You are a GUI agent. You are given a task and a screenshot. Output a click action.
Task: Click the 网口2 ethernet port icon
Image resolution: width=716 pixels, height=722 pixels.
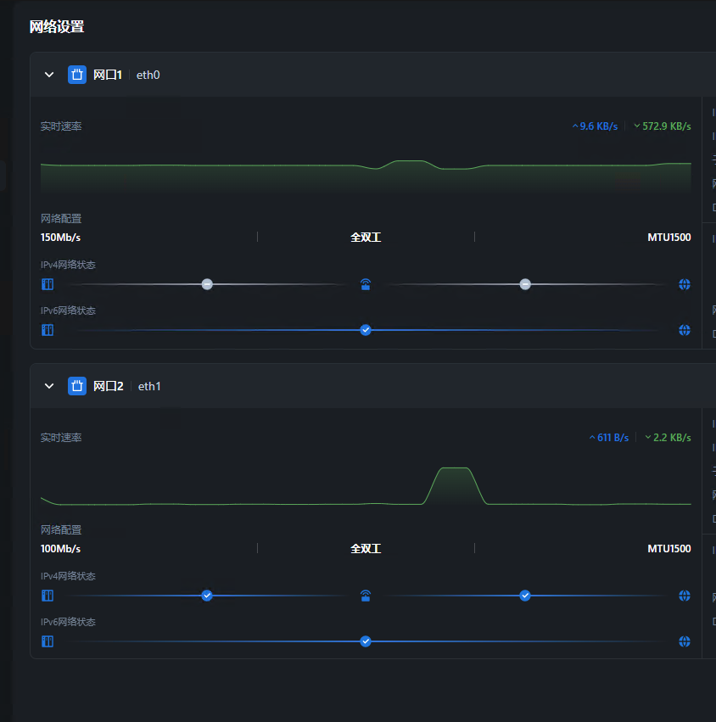click(x=77, y=386)
